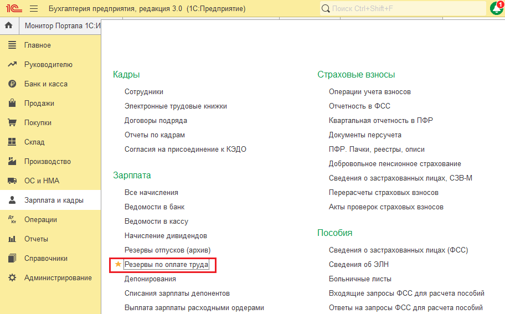Open Все начисления
The height and width of the screenshot is (314, 505).
[151, 193]
